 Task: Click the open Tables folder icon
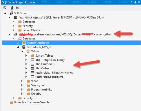28,51
